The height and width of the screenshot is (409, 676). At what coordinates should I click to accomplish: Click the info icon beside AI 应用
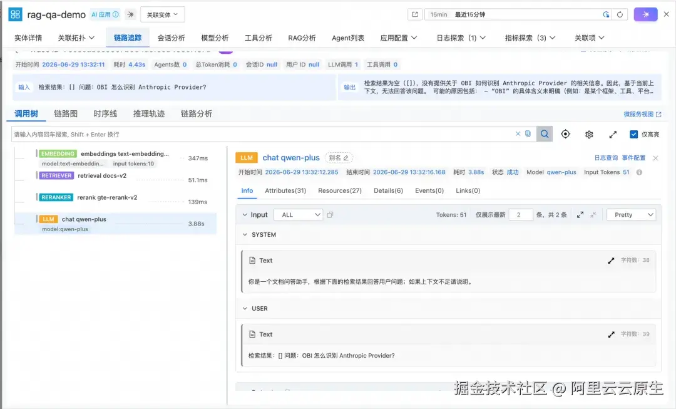point(116,14)
